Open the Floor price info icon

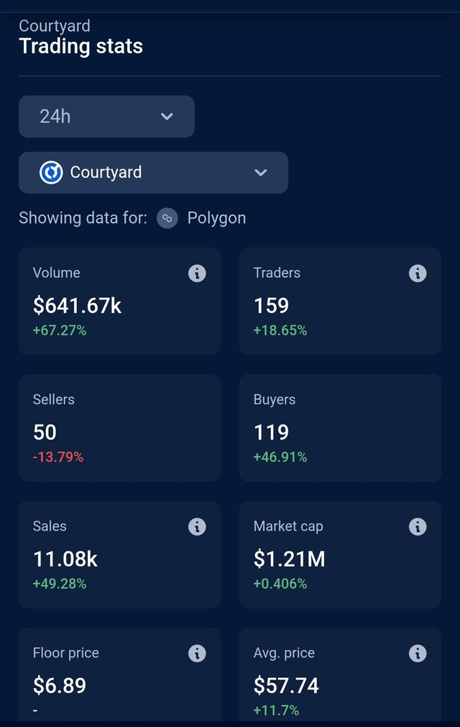click(x=197, y=654)
